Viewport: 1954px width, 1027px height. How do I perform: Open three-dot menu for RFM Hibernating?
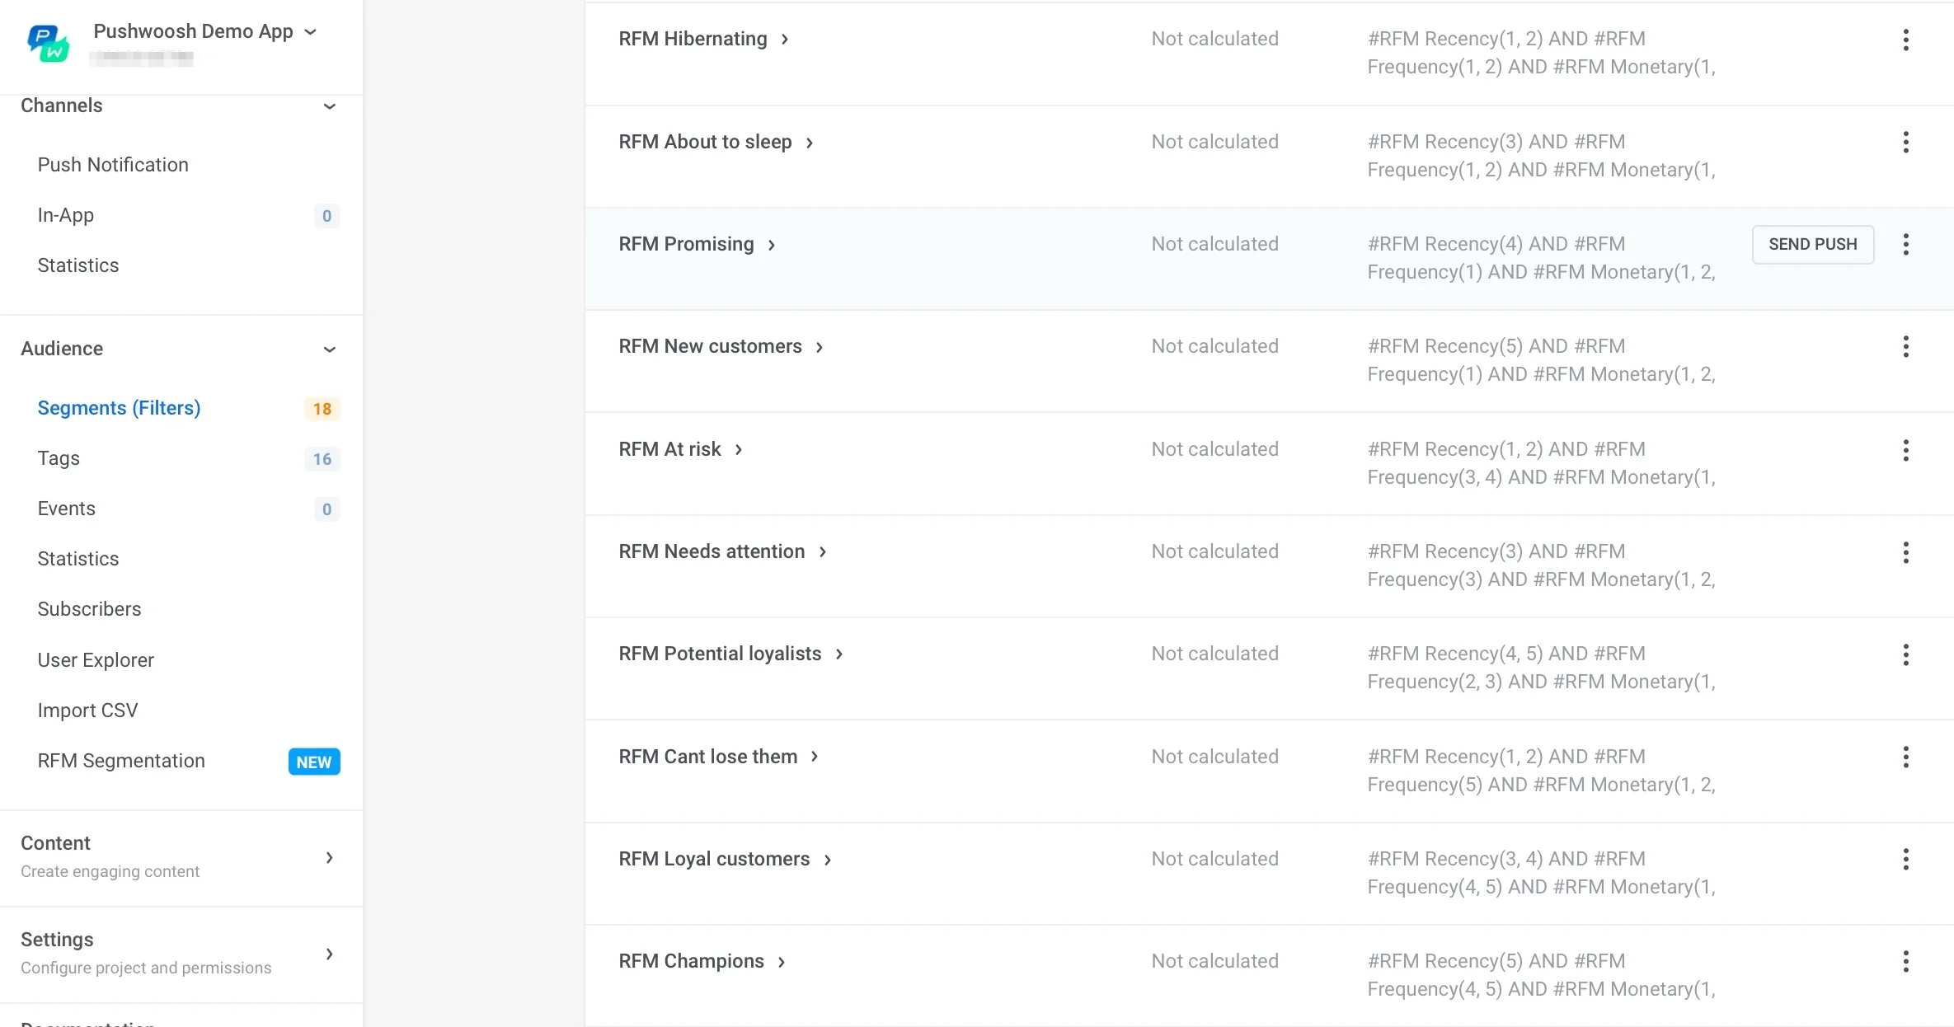pos(1905,40)
